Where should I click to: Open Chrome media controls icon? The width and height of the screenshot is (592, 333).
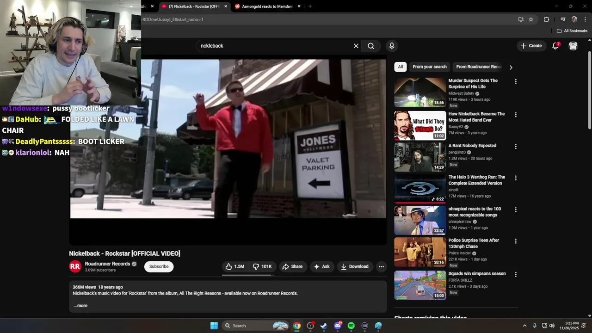click(x=563, y=19)
